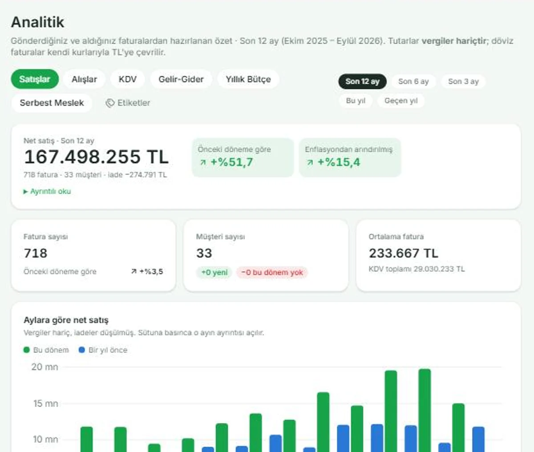Toggle the Bir yıl önce legend label
The height and width of the screenshot is (452, 534).
click(108, 350)
